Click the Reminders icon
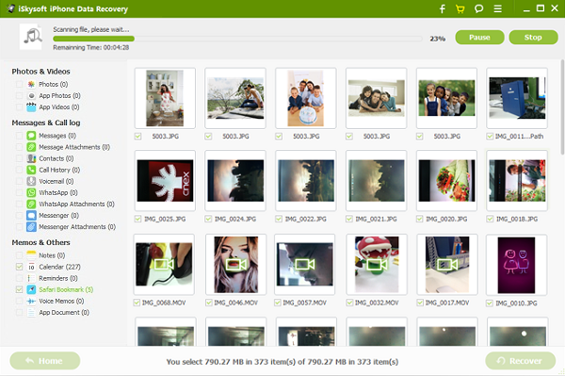Viewport: 565px width, 376px height. tap(31, 278)
